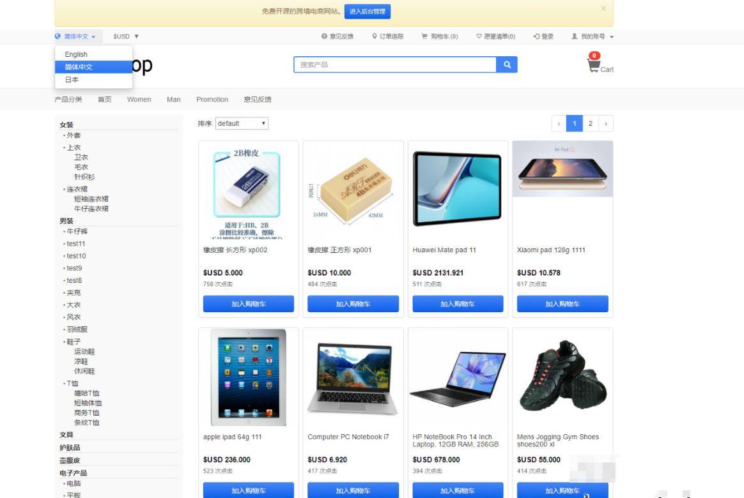Open the 牛仔裤 category in sidebar
This screenshot has width=744, height=498.
tap(77, 232)
